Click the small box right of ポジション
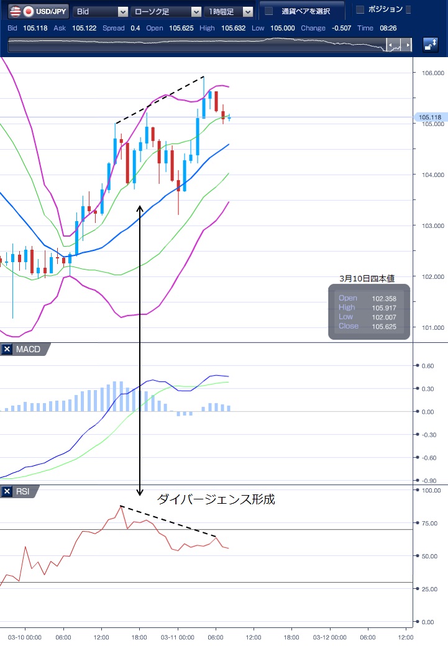Viewport: 448px width, 646px height. pyautogui.click(x=408, y=9)
